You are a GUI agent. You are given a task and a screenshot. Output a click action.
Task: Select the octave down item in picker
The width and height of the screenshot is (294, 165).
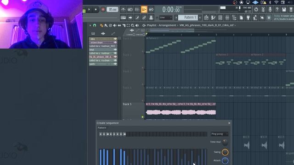coord(103,43)
